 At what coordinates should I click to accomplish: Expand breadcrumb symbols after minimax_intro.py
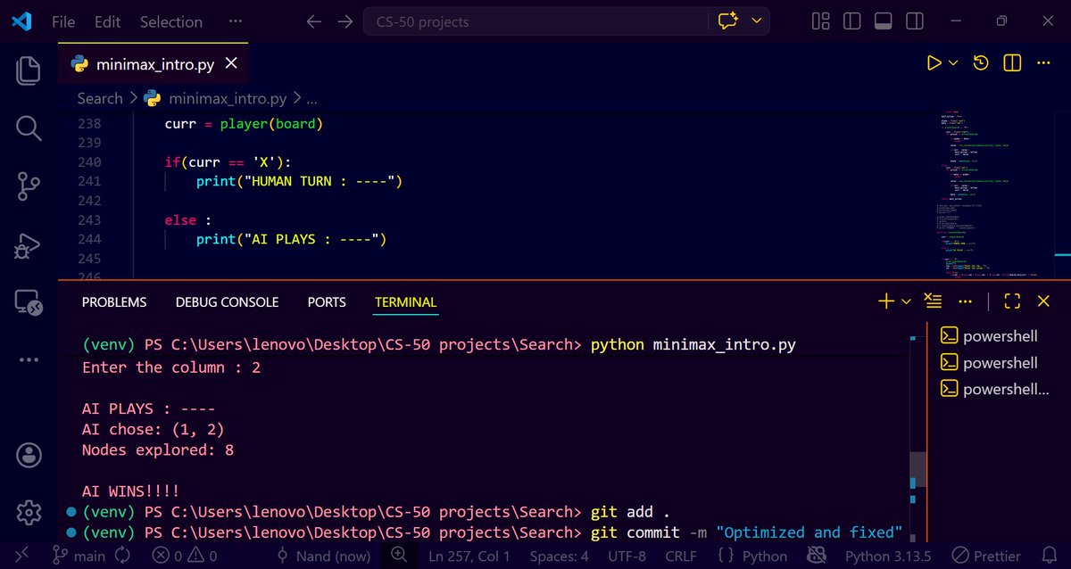(x=311, y=98)
